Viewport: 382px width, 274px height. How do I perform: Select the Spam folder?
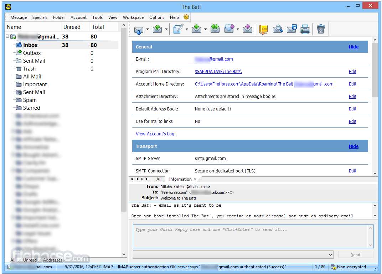pos(30,100)
